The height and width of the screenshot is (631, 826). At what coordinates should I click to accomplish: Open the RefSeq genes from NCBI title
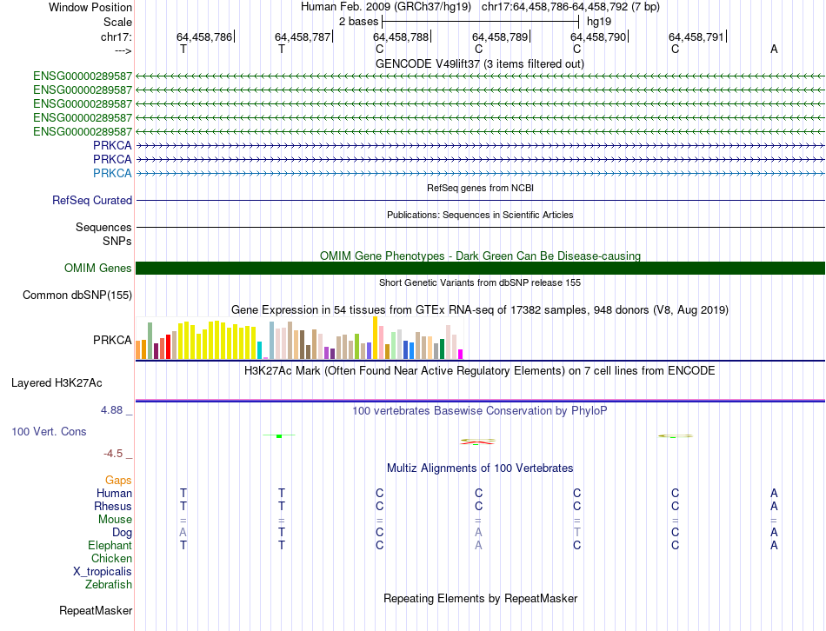click(480, 188)
